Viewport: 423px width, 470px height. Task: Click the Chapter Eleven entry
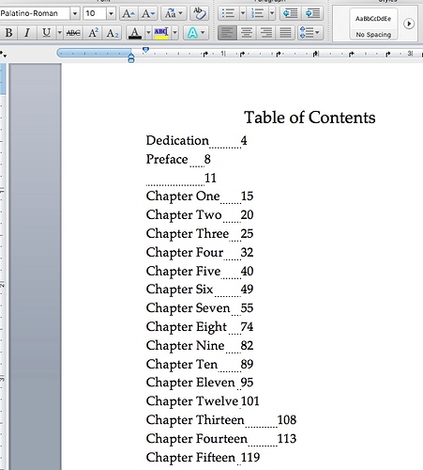200,383
